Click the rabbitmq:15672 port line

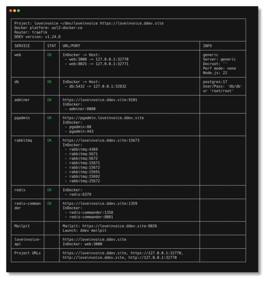click(x=82, y=167)
